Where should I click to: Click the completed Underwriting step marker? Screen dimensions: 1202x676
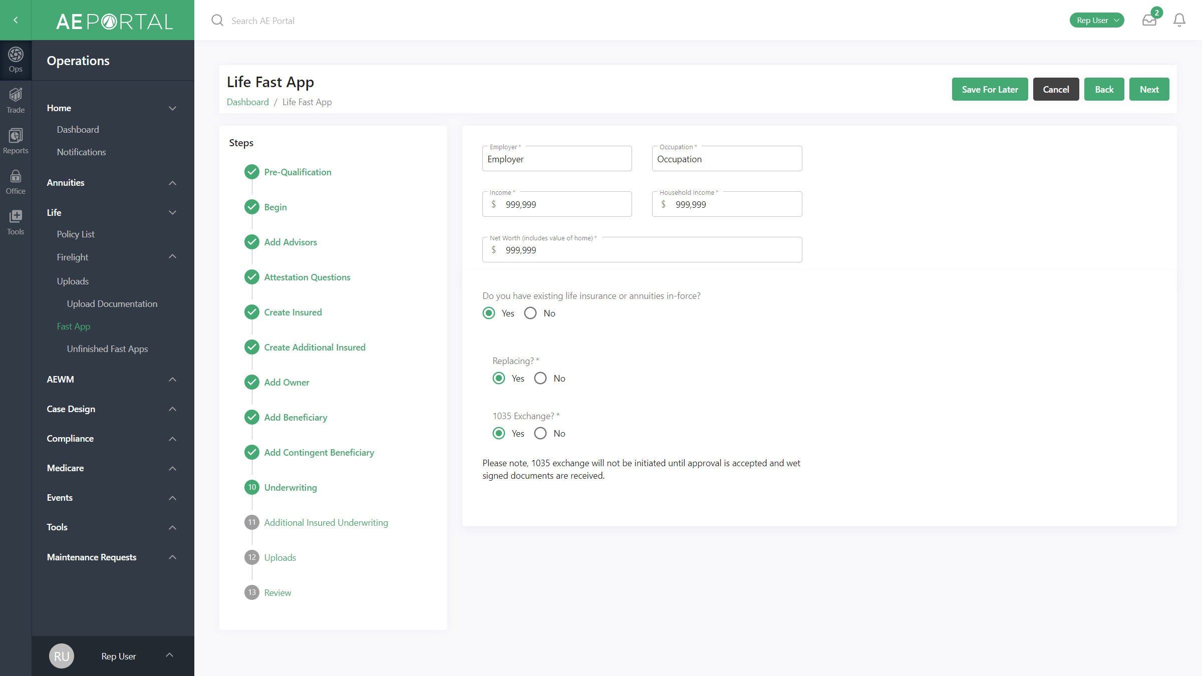click(251, 487)
